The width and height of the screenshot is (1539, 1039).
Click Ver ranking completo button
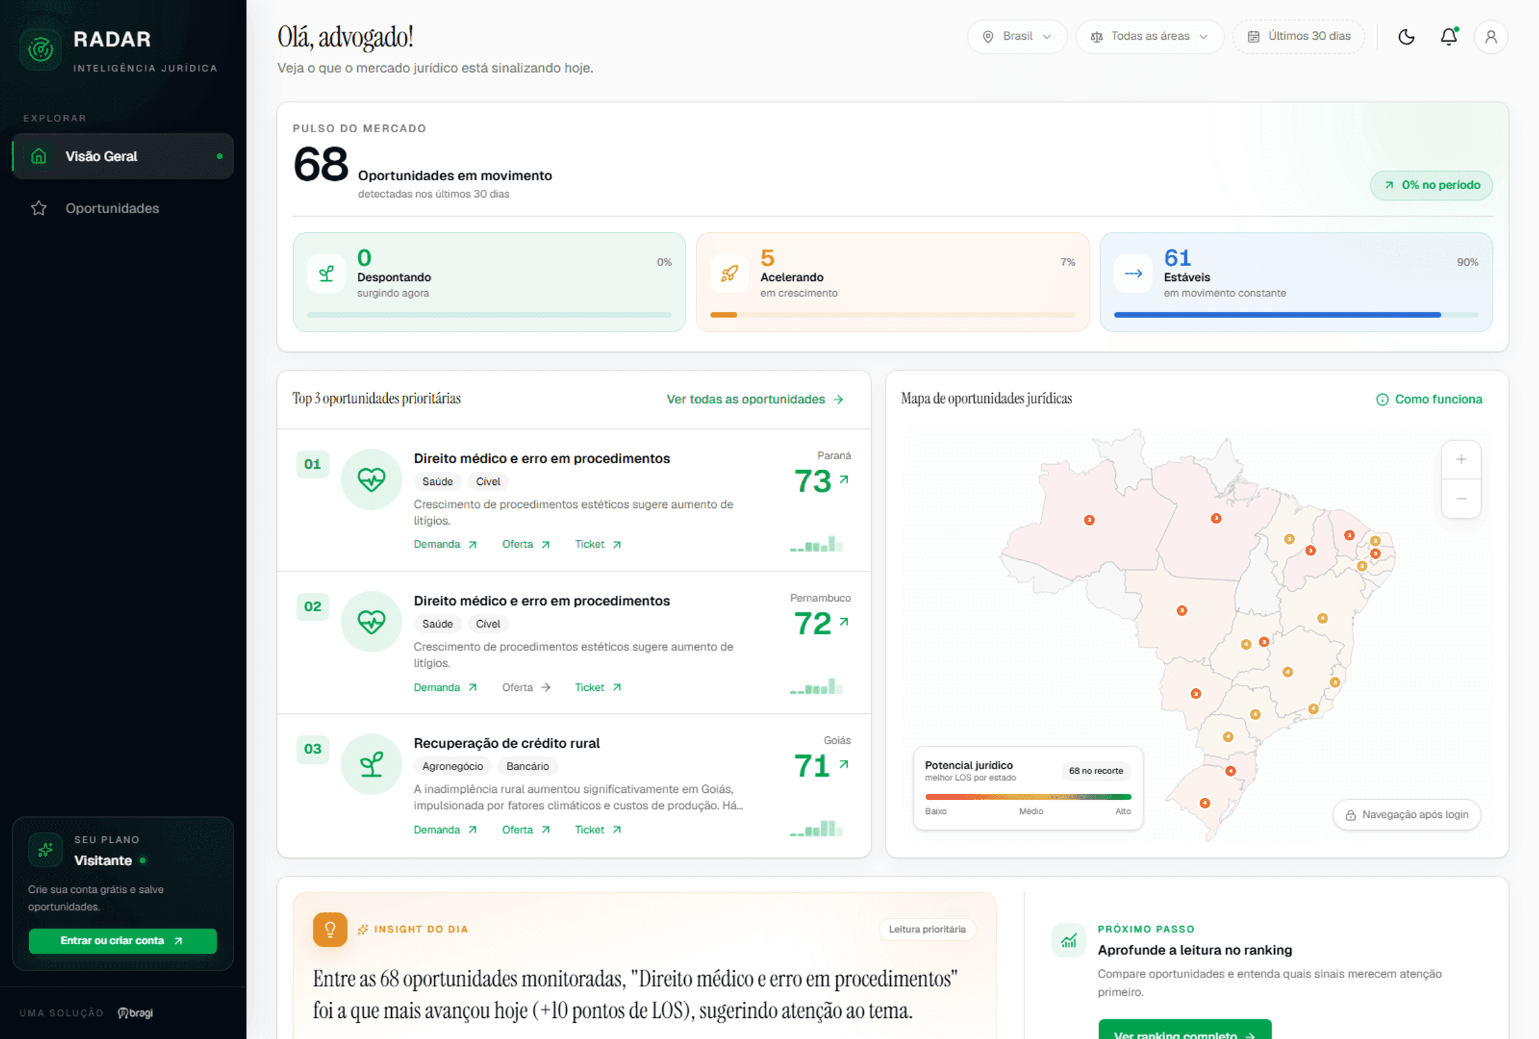(x=1185, y=1031)
